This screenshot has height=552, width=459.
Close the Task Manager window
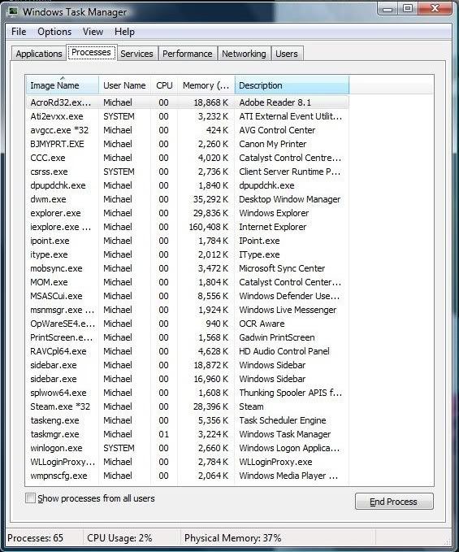point(435,8)
